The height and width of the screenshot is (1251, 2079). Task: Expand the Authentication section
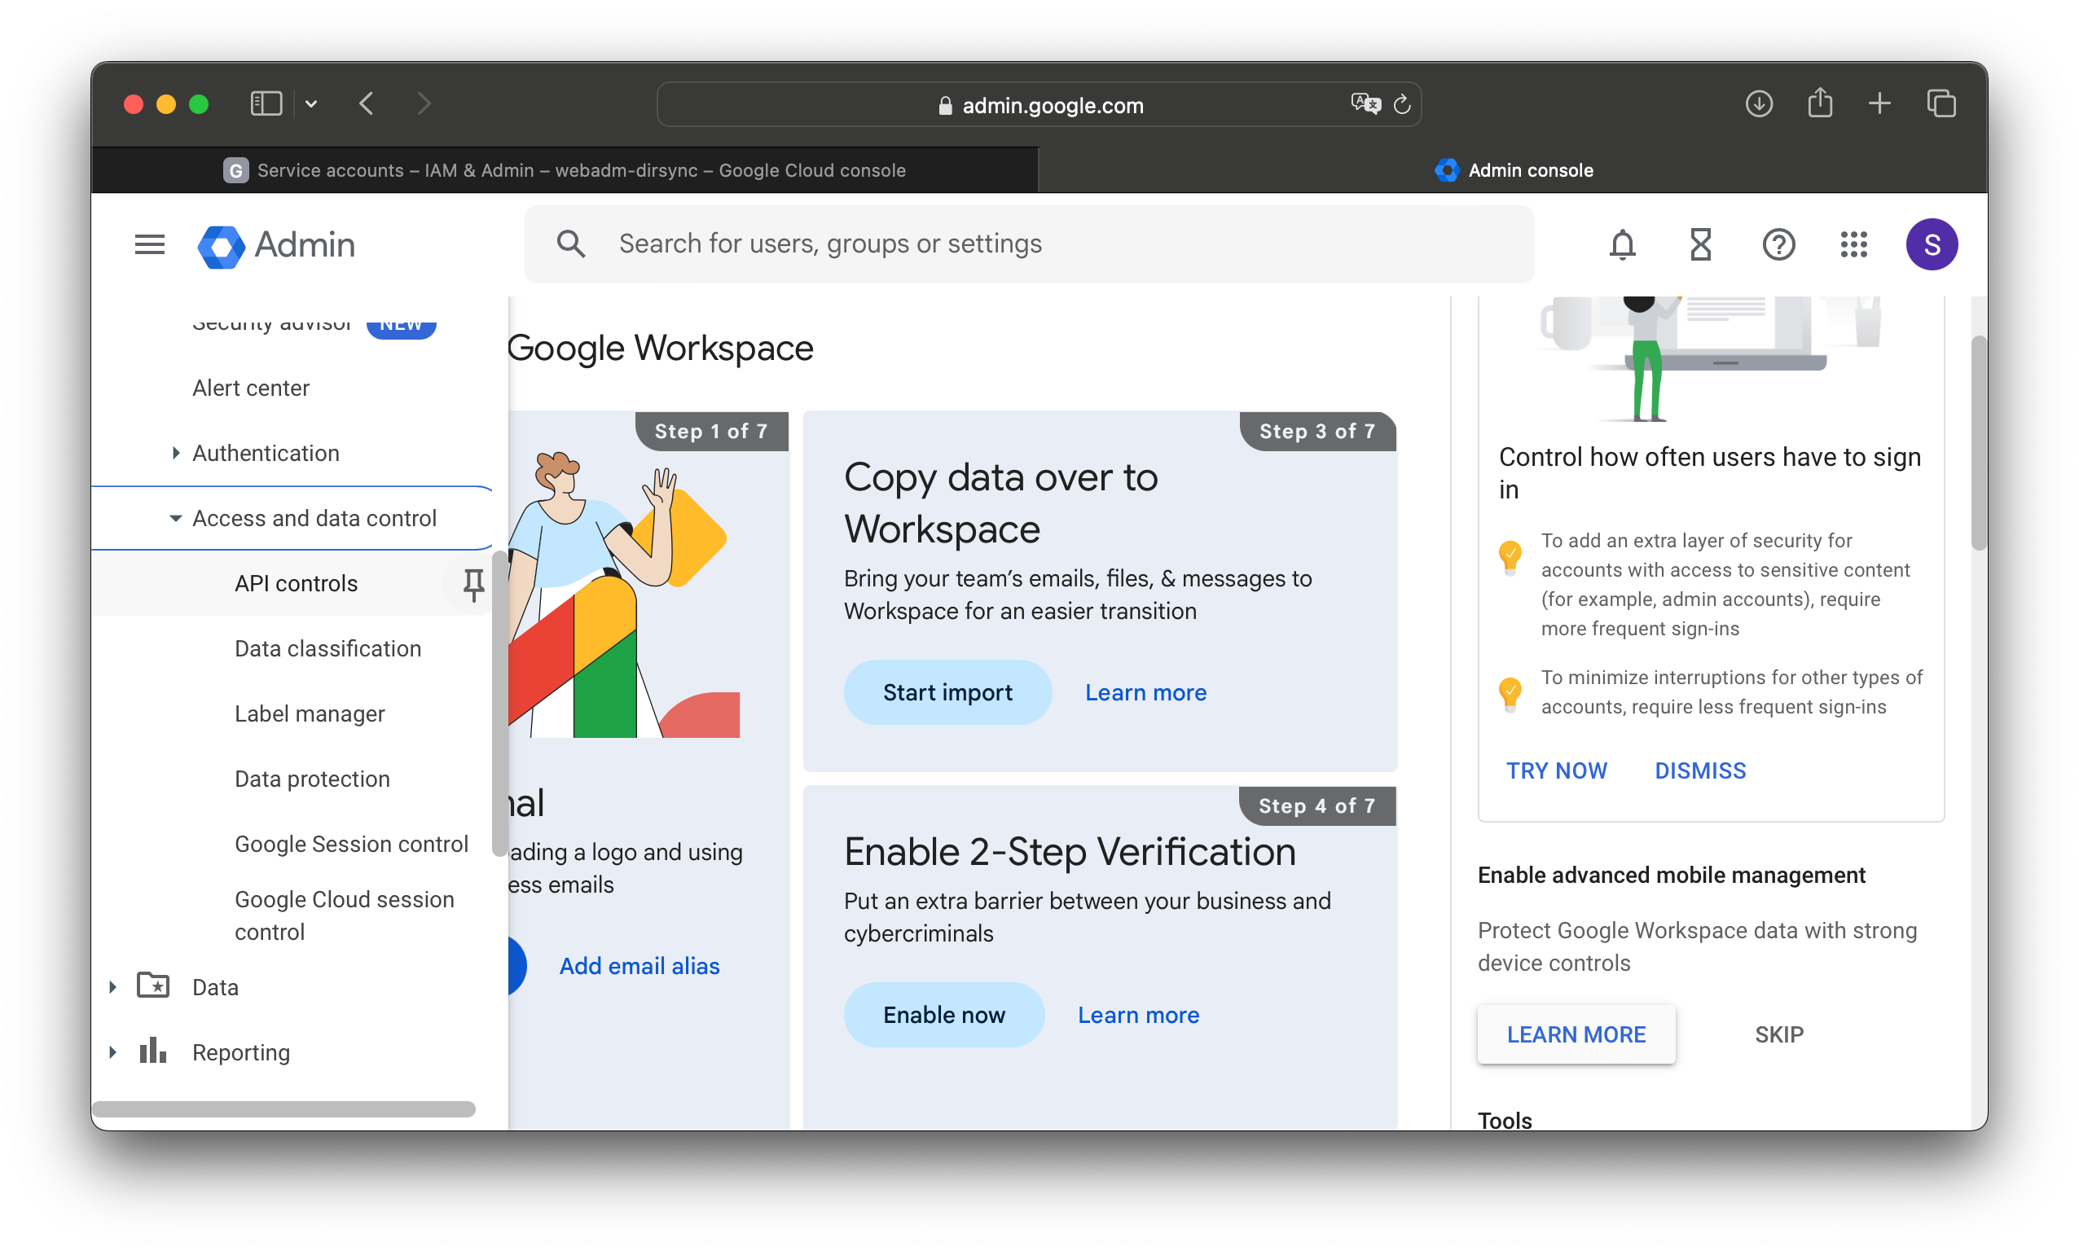click(x=175, y=453)
